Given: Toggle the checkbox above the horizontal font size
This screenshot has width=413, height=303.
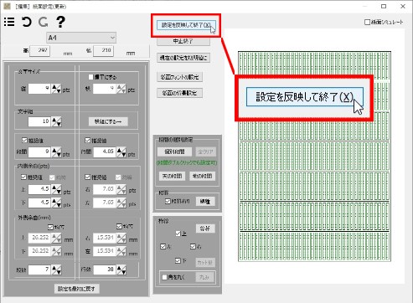Looking at the screenshot, I should click(x=90, y=77).
